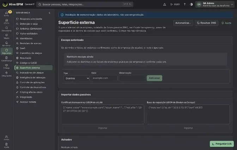Open the Entrega section in the rail
The width and height of the screenshot is (237, 150).
(6, 67)
